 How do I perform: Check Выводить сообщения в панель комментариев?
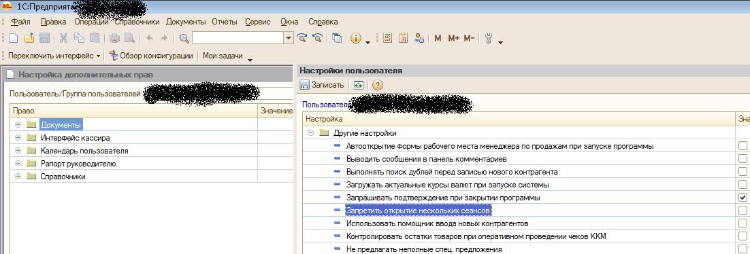click(x=743, y=158)
